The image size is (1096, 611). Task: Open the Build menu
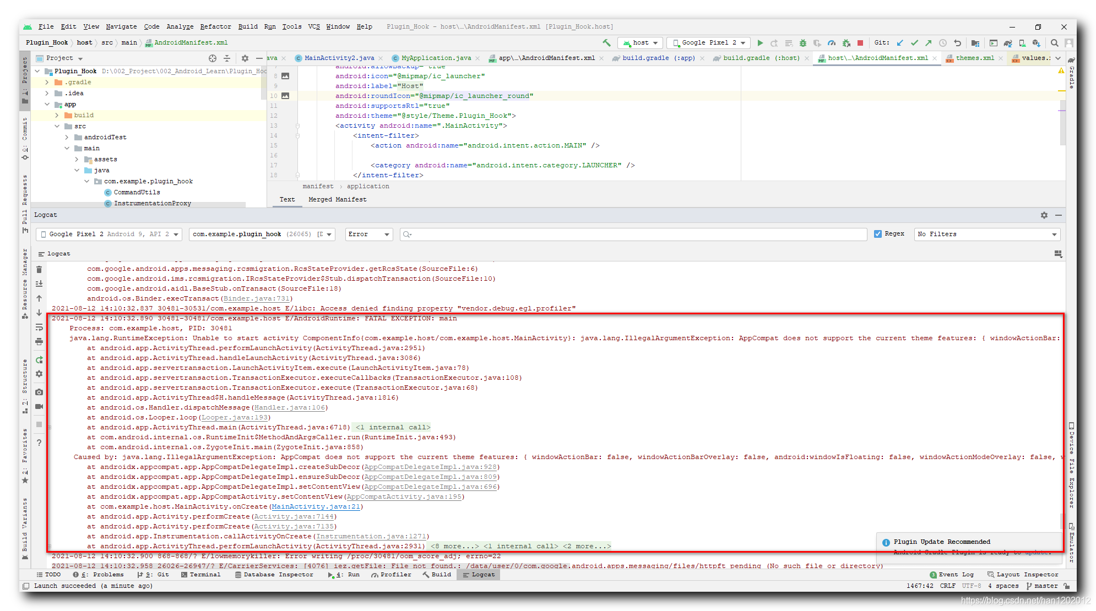pyautogui.click(x=248, y=26)
